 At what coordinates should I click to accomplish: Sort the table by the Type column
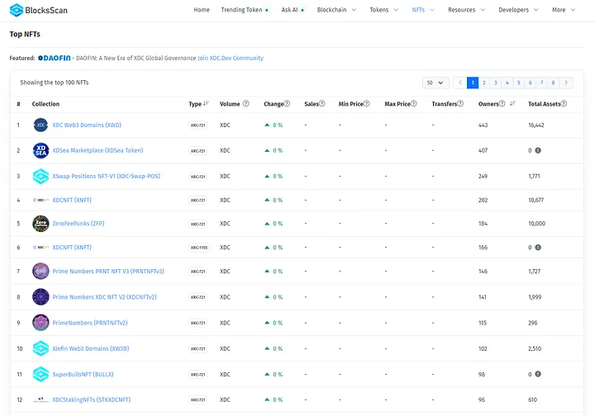(x=206, y=104)
